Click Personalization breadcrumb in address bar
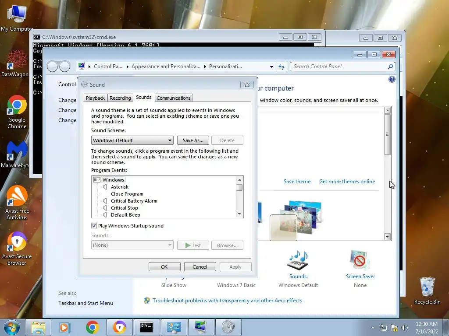This screenshot has height=336, width=449. pyautogui.click(x=225, y=66)
